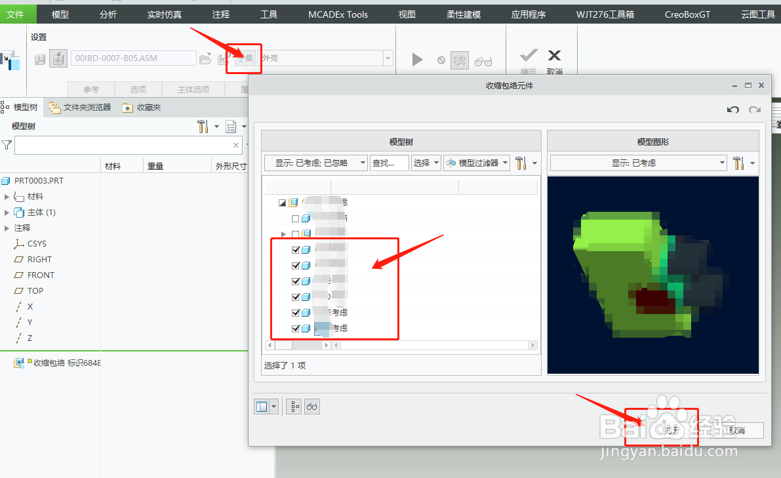Screen dimensions: 781x478
Task: Click the 打开 button in the dialog
Action: tap(672, 429)
